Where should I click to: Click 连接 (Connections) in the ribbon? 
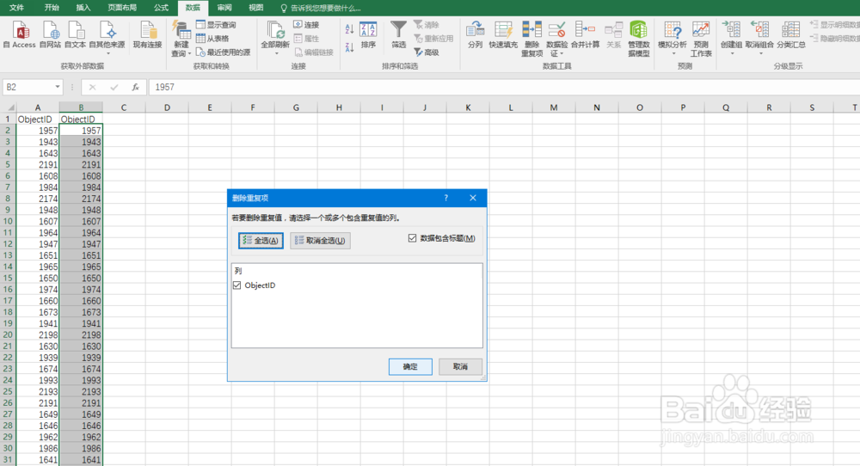point(306,25)
